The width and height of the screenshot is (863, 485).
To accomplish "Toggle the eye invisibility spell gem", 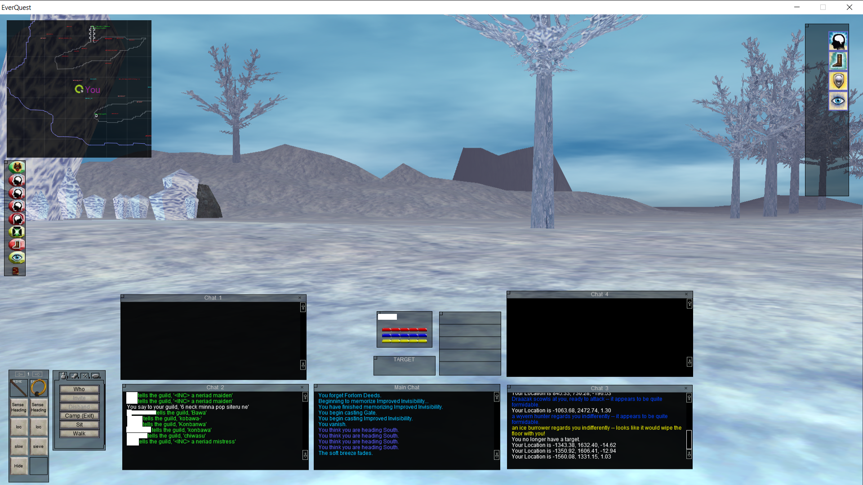I will click(17, 258).
